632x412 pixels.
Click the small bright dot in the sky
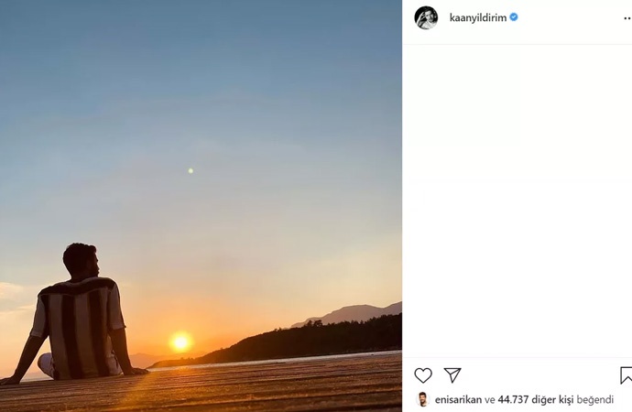(191, 170)
